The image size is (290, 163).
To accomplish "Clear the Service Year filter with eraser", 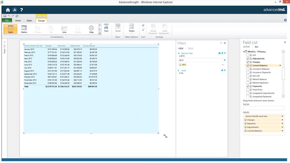I will [x=222, y=53].
